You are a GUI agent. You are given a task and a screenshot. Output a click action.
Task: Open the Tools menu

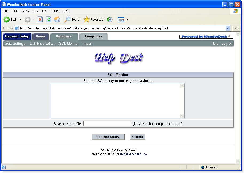(x=55, y=11)
